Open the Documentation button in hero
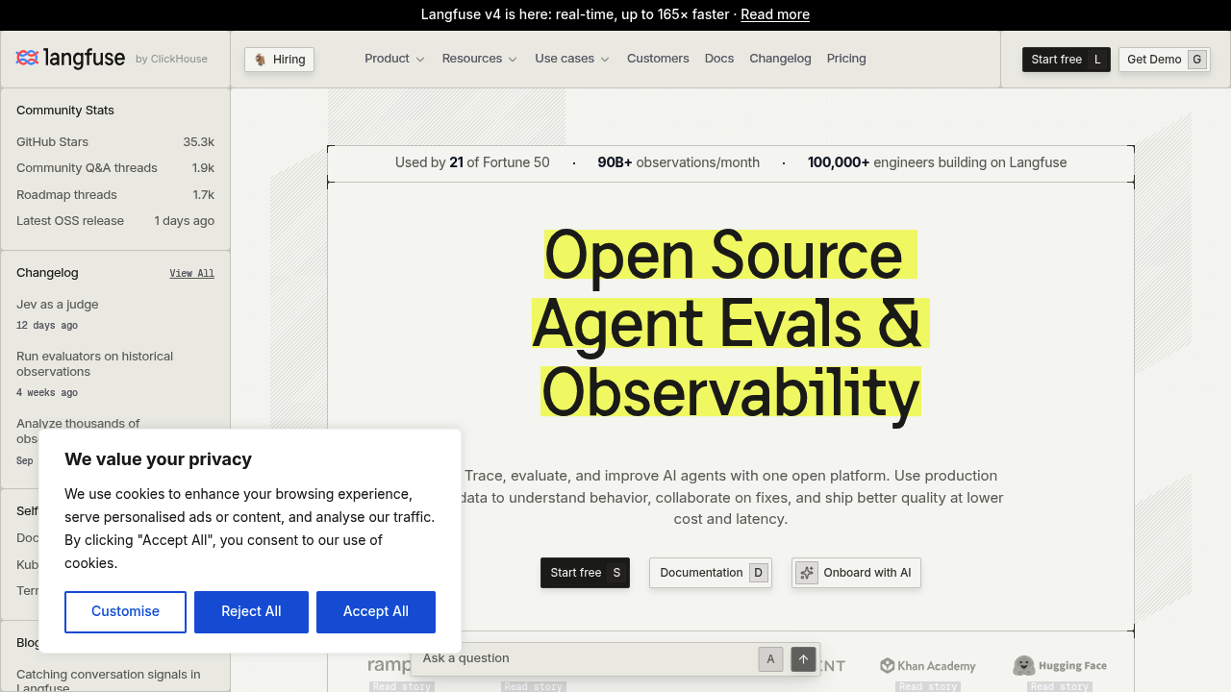Screen dimensions: 1231x692 [x=711, y=573]
